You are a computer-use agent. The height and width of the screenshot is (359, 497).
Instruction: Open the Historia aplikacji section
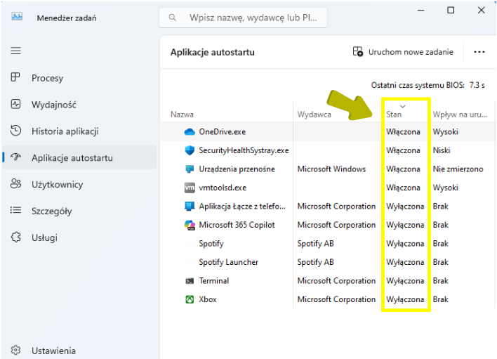pyautogui.click(x=65, y=131)
